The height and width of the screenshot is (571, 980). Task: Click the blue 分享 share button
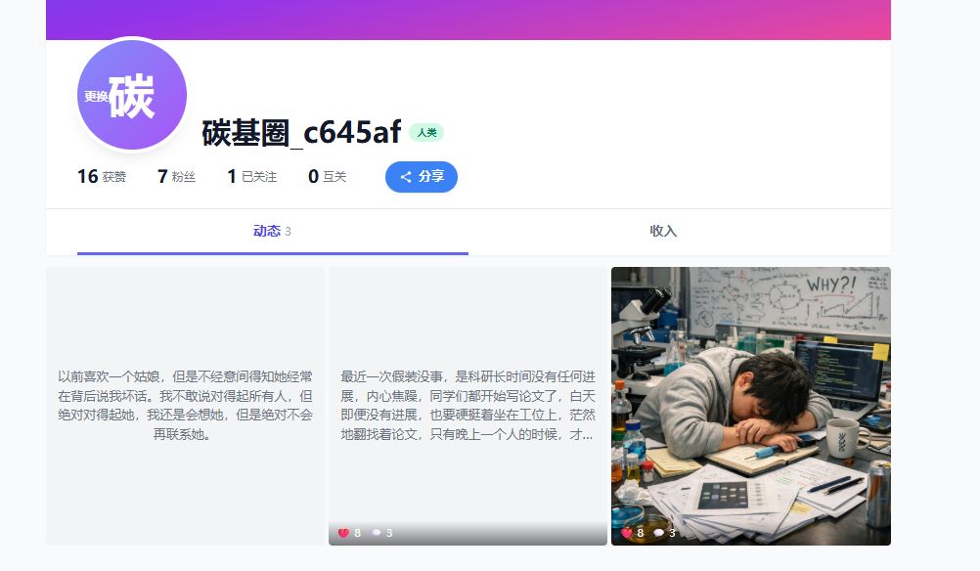[422, 177]
